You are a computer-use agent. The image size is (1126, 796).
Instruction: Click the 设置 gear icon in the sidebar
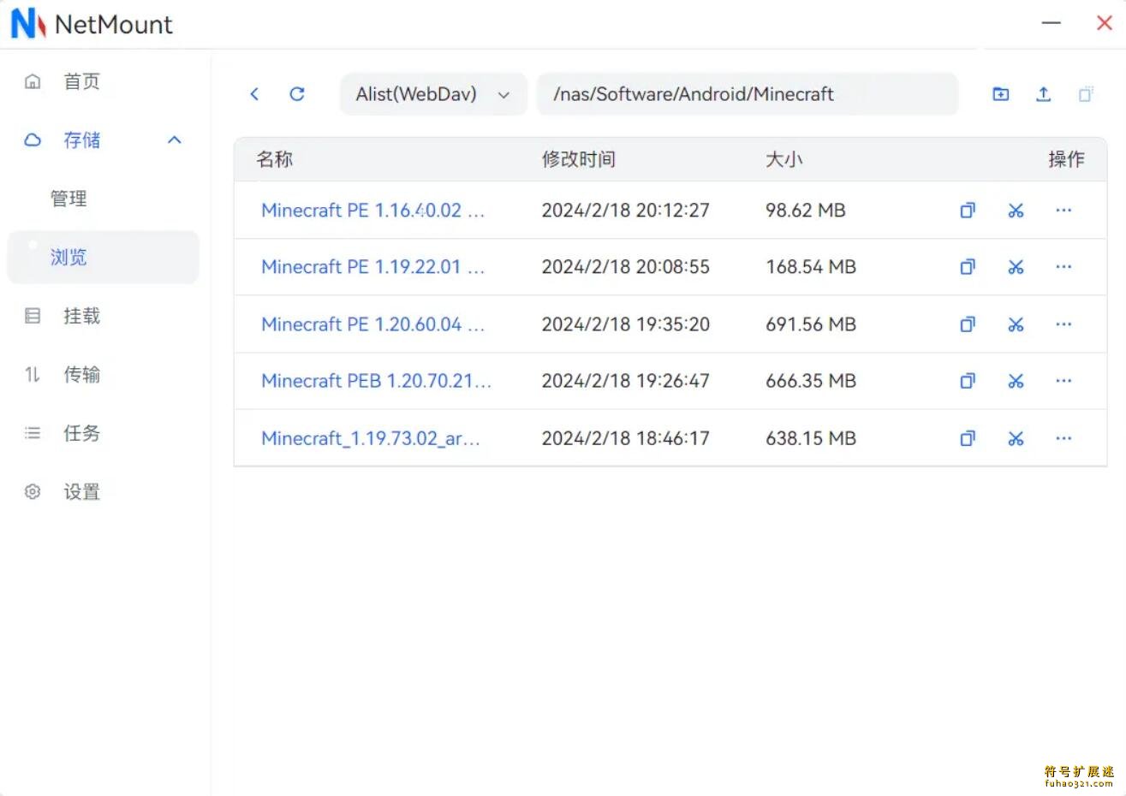32,491
